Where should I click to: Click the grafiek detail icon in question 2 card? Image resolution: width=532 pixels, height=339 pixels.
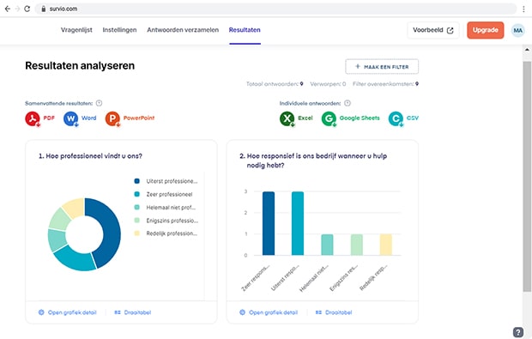pos(242,312)
